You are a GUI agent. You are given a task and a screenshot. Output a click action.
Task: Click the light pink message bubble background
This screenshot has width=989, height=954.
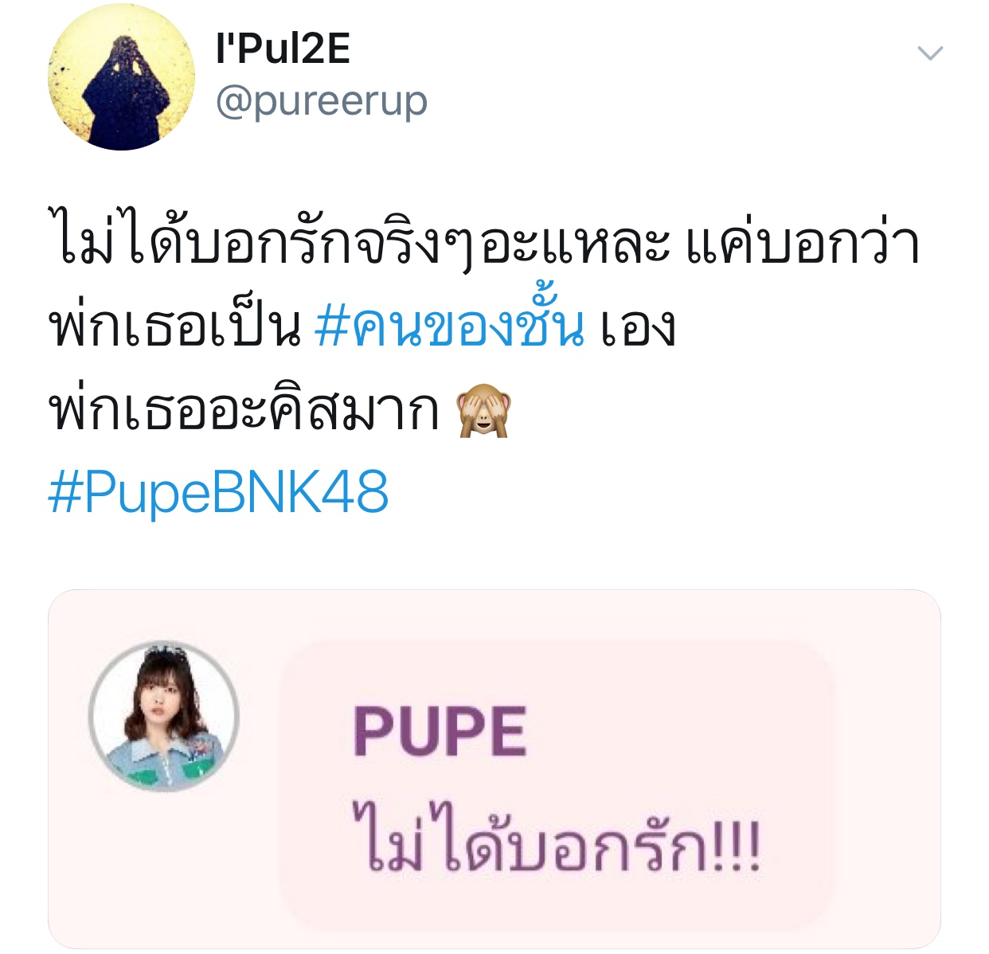point(557,784)
